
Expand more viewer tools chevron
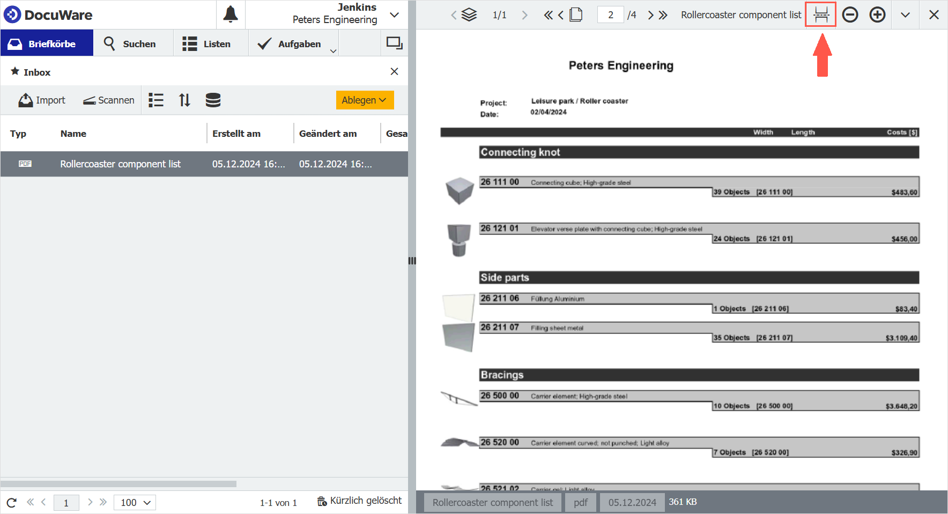[905, 14]
